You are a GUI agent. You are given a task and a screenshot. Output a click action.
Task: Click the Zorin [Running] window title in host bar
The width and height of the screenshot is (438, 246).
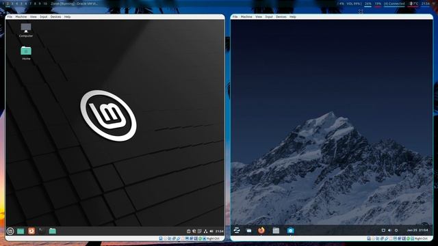[75, 3]
